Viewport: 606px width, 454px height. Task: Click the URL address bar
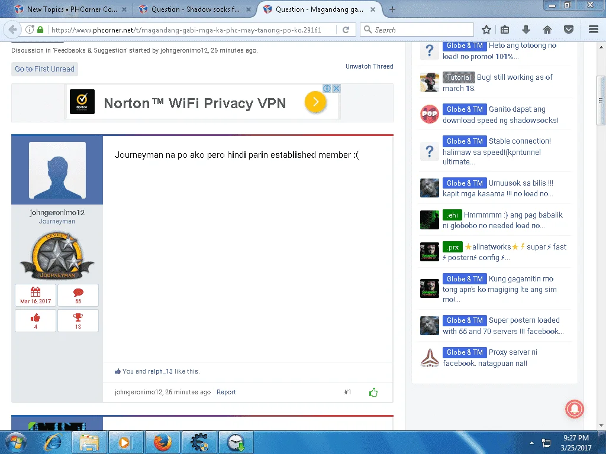(185, 30)
